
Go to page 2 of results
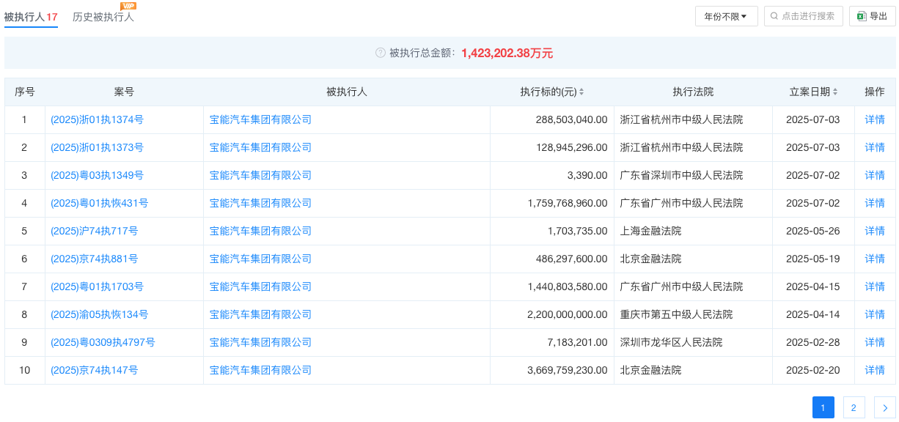(x=854, y=407)
